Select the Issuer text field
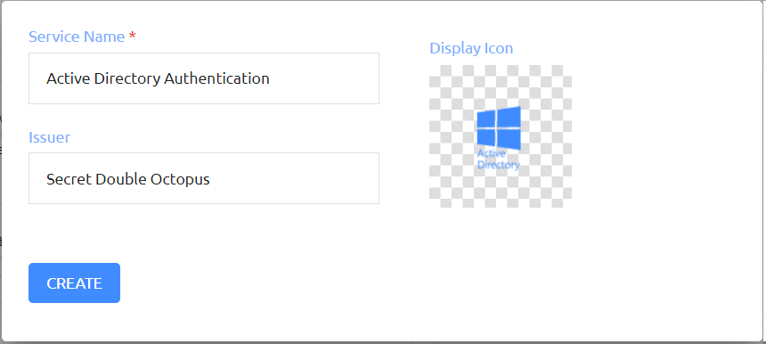The image size is (766, 344). (x=204, y=178)
